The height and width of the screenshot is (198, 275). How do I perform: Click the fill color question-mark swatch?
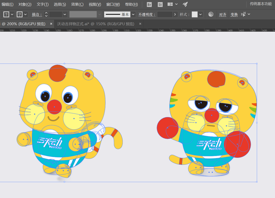click(x=6, y=15)
